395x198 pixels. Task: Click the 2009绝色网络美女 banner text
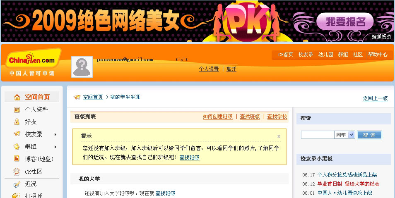(x=106, y=21)
